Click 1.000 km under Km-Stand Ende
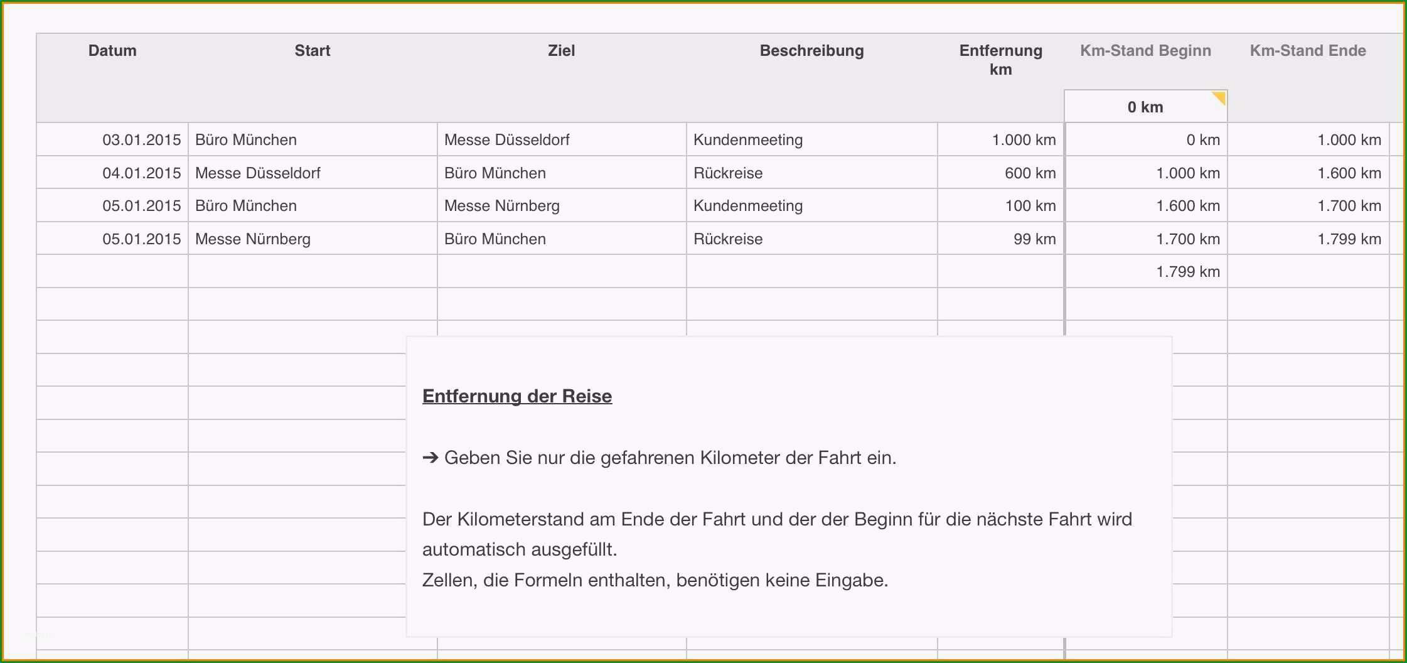The image size is (1407, 663). 1308,139
